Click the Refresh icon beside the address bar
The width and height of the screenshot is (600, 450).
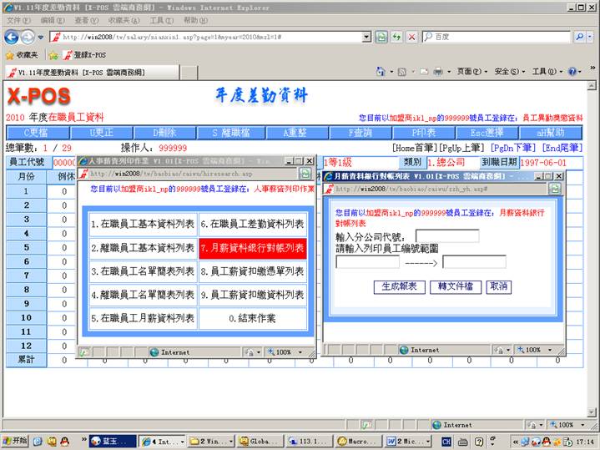click(381, 37)
